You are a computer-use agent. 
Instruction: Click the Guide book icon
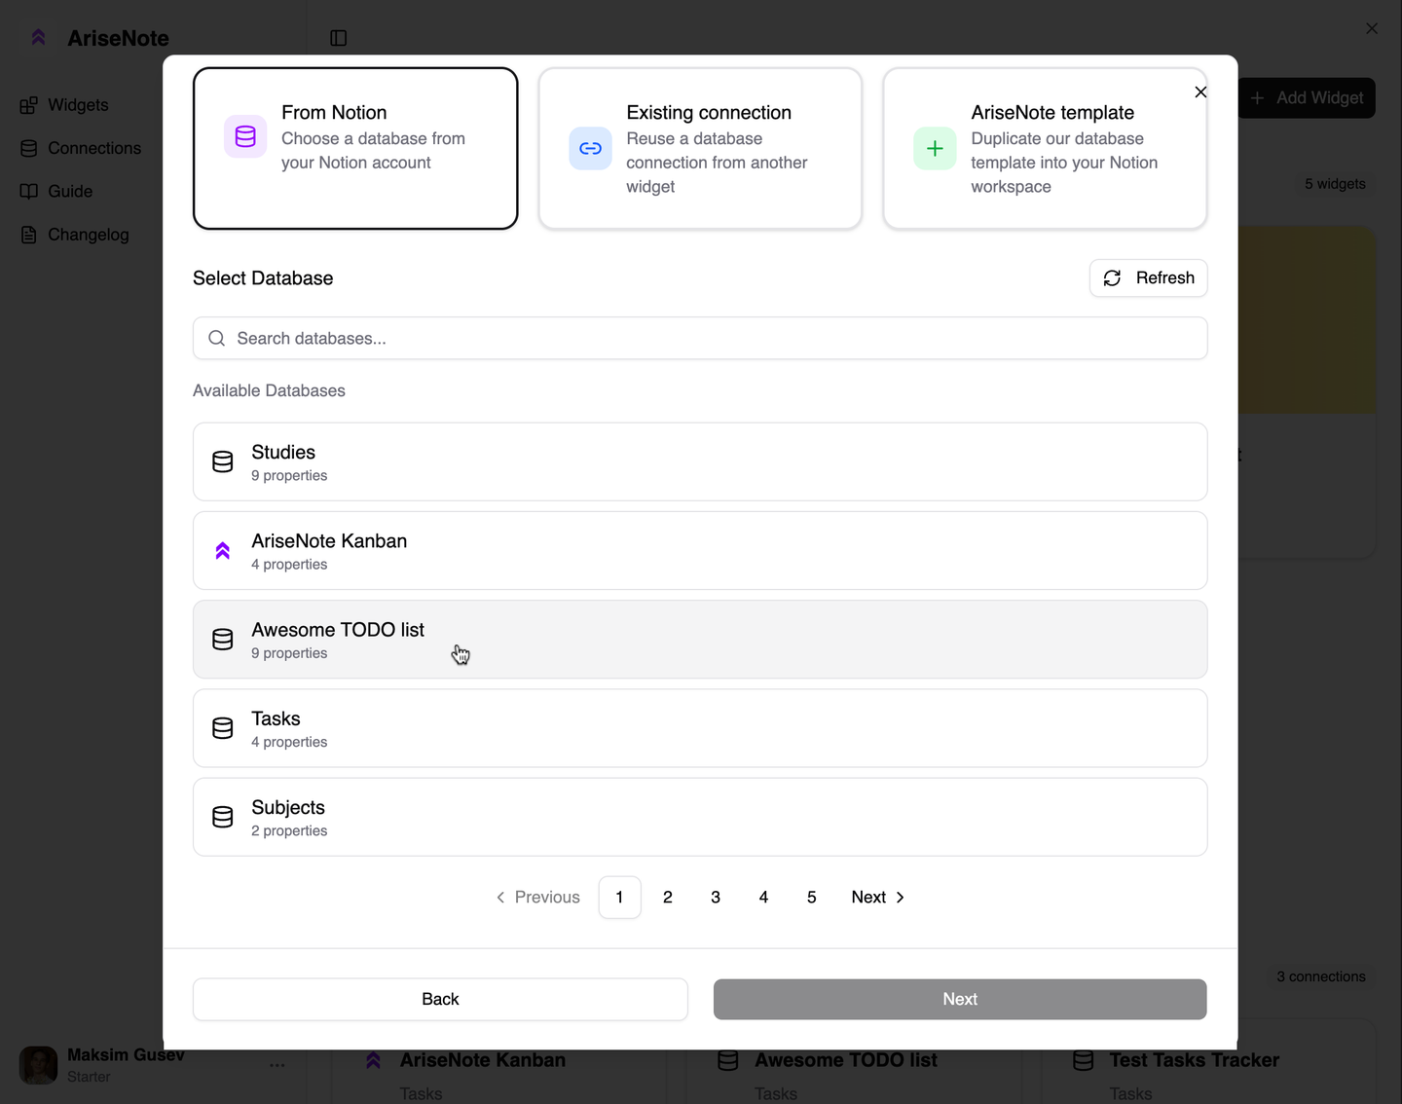(29, 192)
